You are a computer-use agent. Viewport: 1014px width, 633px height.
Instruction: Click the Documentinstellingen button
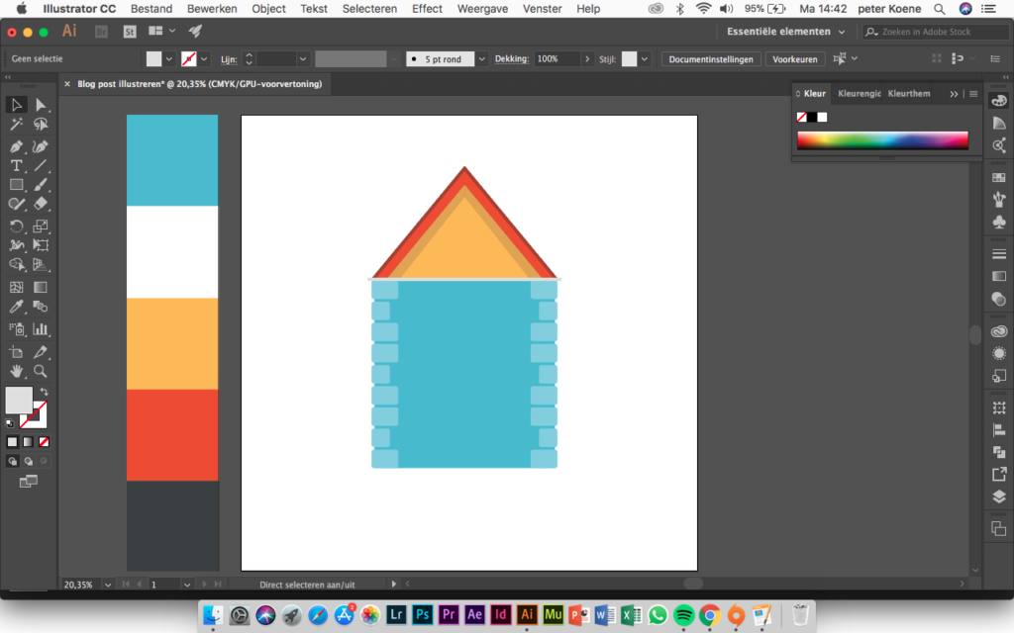[711, 58]
